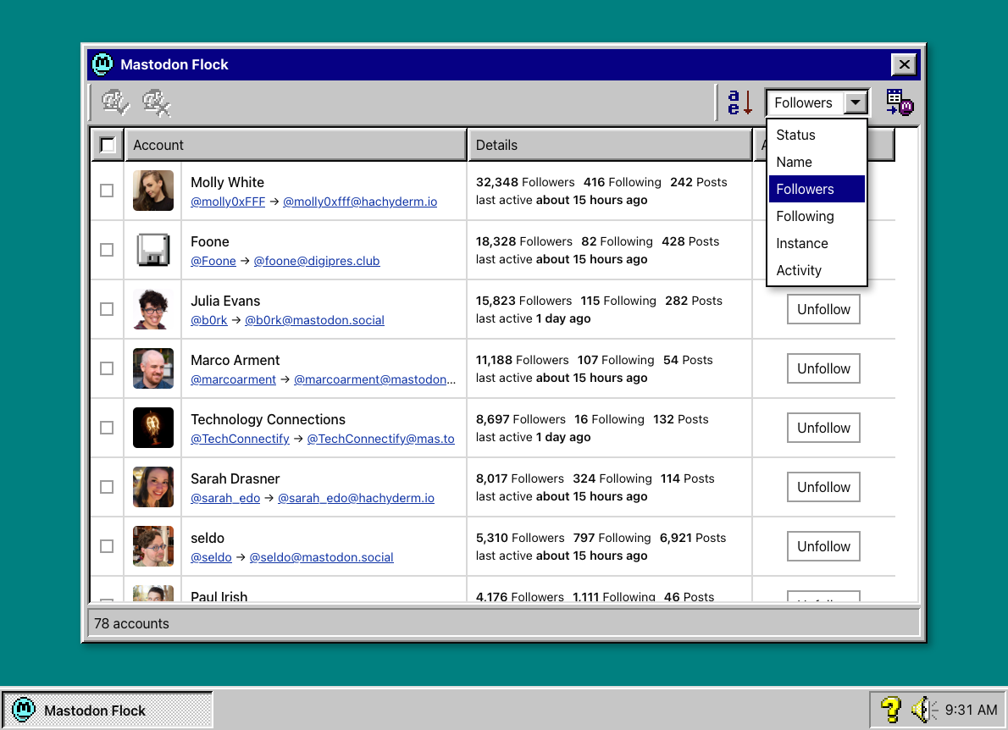1008x730 pixels.
Task: Unfollow Marco Arment
Action: click(x=823, y=368)
